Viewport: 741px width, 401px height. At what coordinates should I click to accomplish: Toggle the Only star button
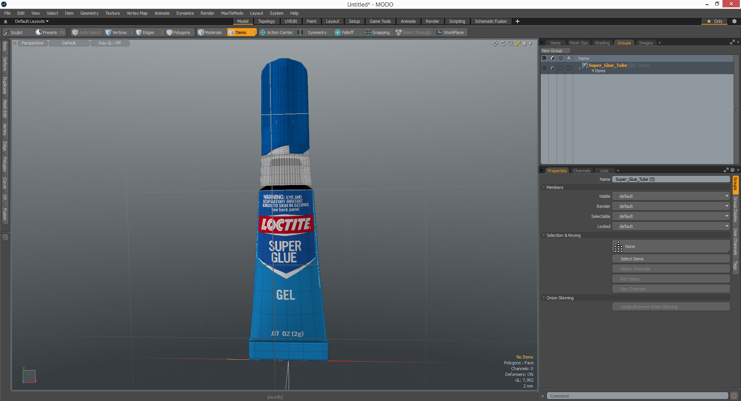715,21
